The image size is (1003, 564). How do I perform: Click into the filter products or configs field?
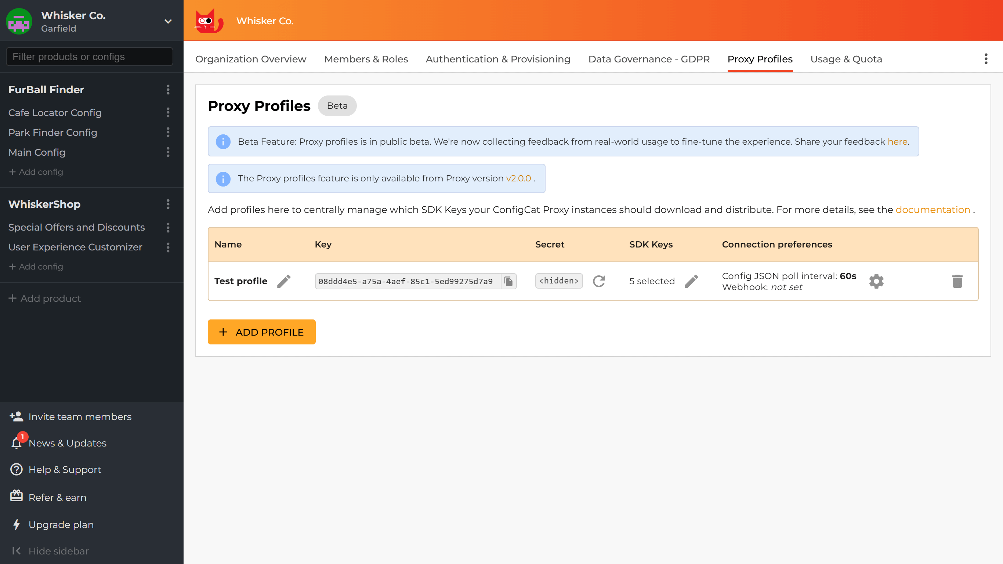click(x=89, y=57)
